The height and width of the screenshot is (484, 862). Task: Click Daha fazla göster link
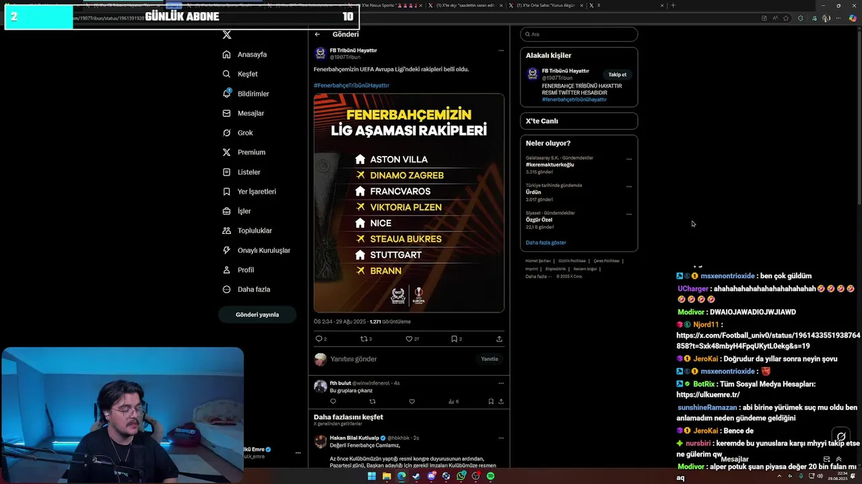click(545, 243)
